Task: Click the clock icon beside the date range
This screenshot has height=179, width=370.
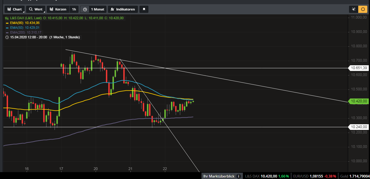Action: point(7,37)
